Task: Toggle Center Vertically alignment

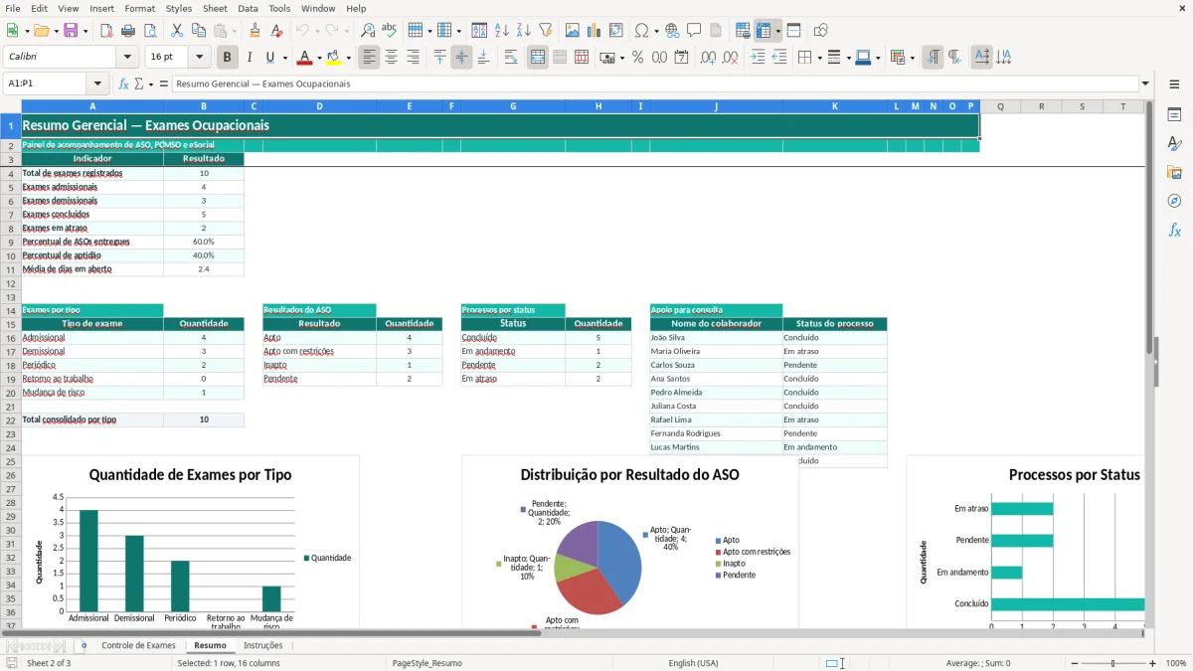Action: point(461,57)
